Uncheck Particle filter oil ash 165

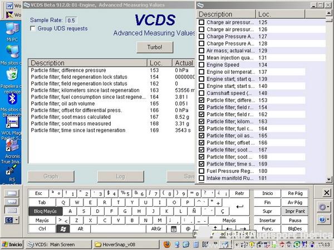(x=202, y=136)
